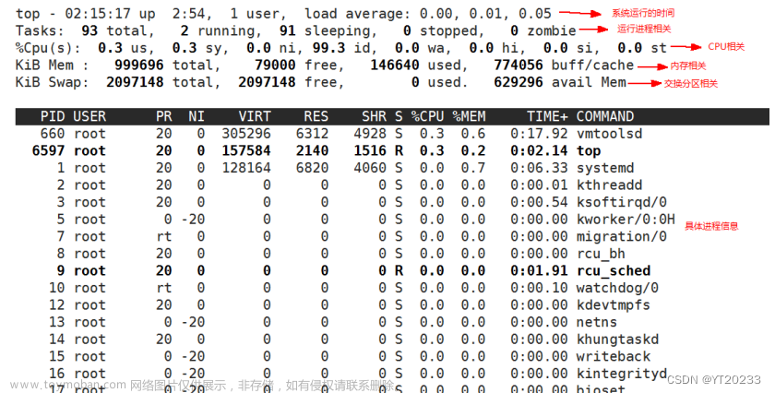775x393 pixels.
Task: Click the TIME+ column header
Action: pos(547,116)
